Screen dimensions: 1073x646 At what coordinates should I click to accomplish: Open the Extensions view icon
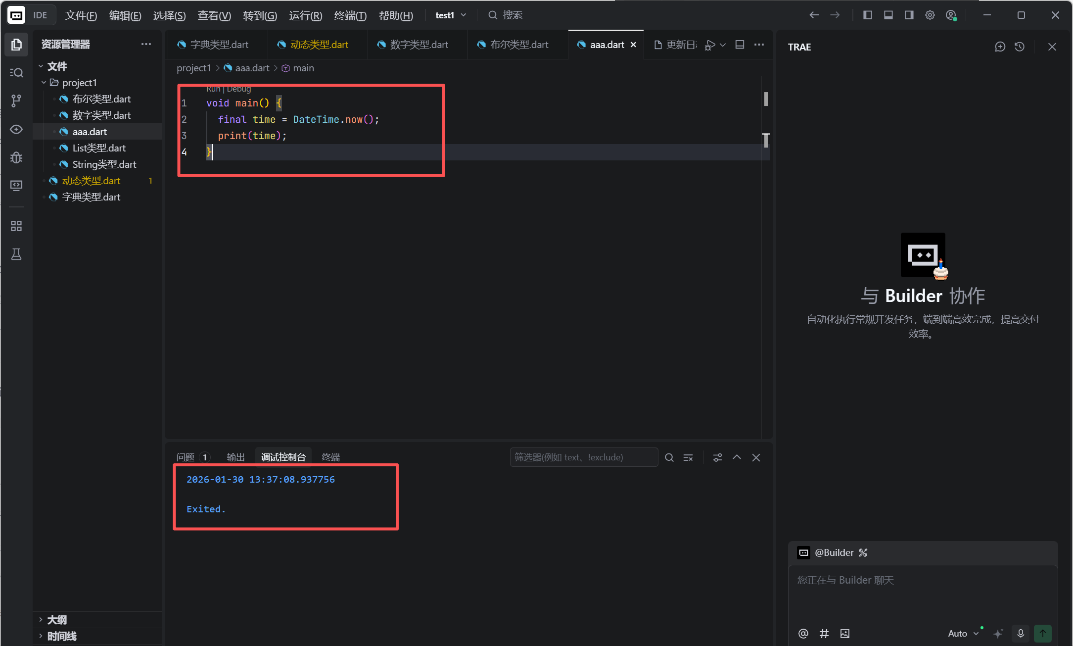tap(16, 226)
